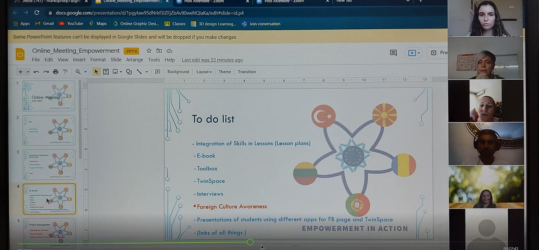
Task: Print the presentation
Action: (56, 72)
